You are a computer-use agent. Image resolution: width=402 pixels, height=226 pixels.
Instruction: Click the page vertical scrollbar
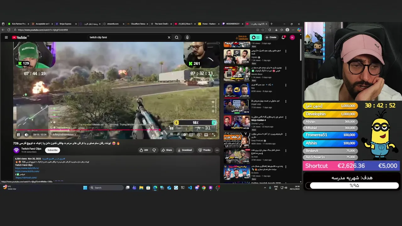tap(301, 50)
